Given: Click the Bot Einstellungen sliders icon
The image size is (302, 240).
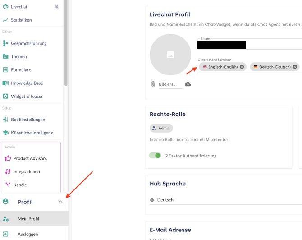Looking at the screenshot, I should (x=5, y=120).
